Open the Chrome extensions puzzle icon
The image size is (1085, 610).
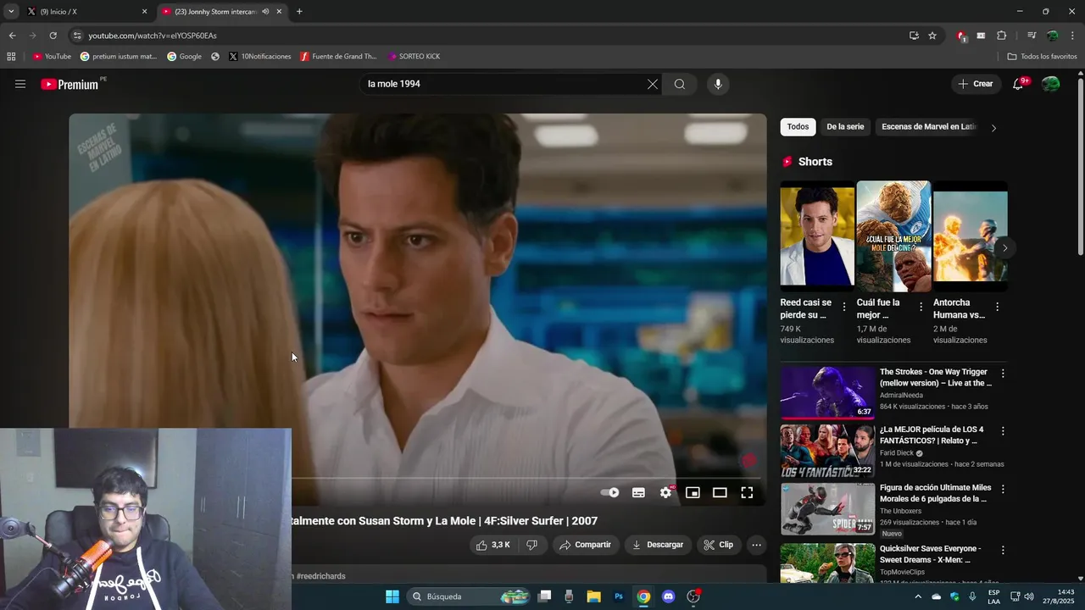(1002, 36)
